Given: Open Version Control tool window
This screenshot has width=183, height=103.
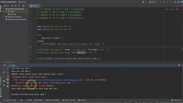Looking at the screenshot, I should 10,100.
